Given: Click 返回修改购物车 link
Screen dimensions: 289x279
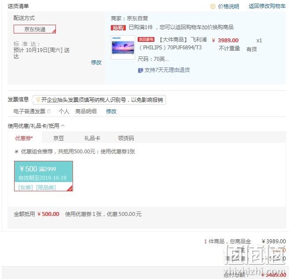Looking at the screenshot, I should 267,6.
